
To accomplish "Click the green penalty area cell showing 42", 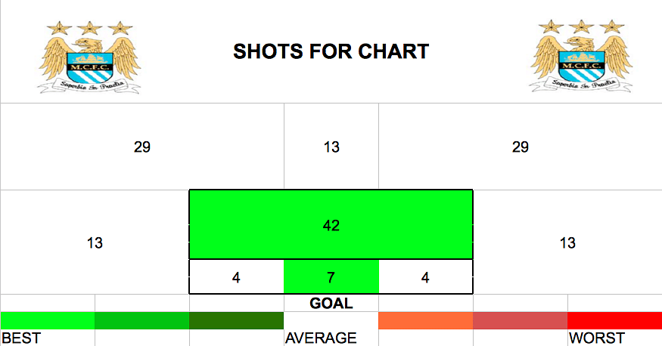I will pos(331,224).
